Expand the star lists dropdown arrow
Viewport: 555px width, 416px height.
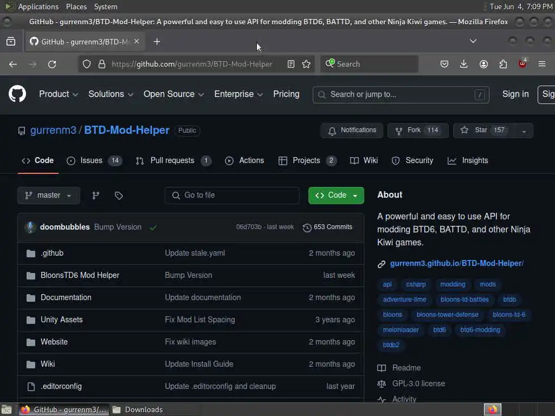(x=524, y=131)
